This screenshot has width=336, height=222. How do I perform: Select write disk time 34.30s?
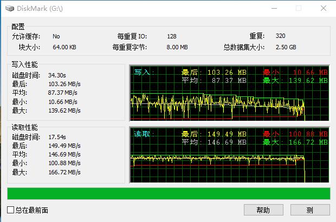pyautogui.click(x=57, y=75)
